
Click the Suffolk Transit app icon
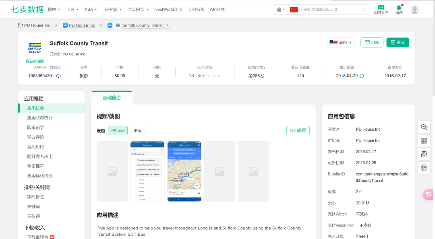click(x=35, y=48)
